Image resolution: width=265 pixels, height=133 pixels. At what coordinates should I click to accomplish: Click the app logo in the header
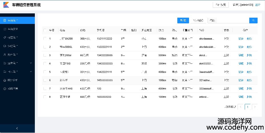point(6,5)
